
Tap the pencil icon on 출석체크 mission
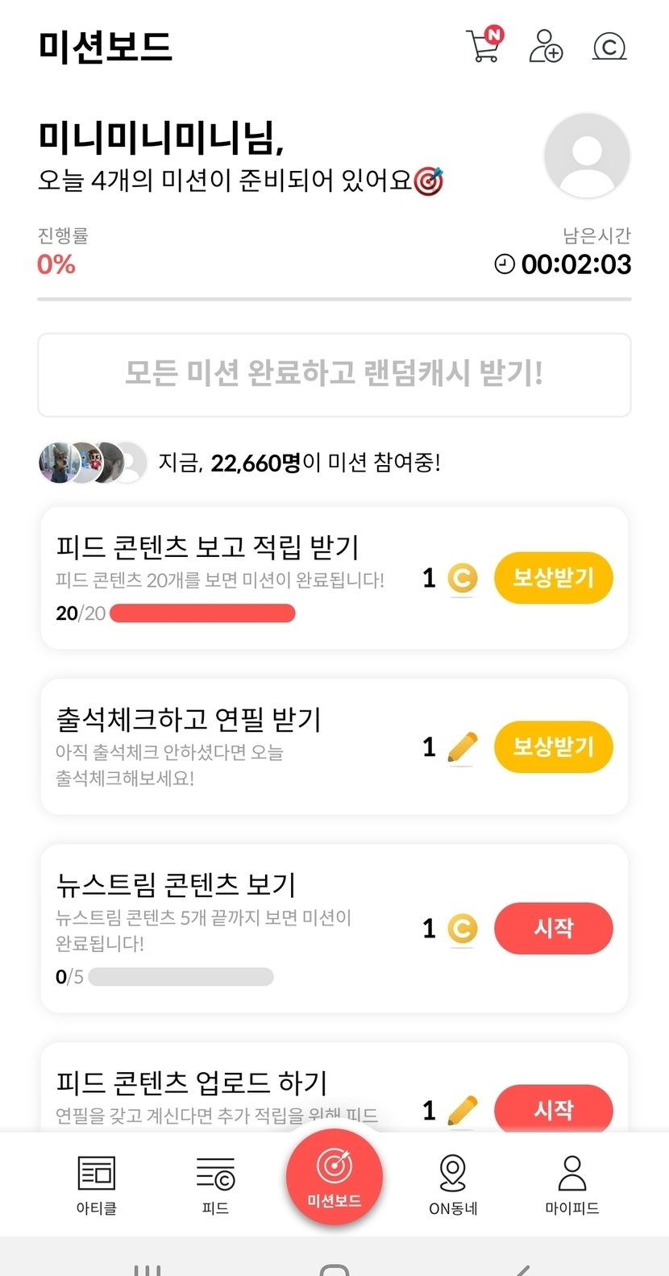click(x=462, y=747)
